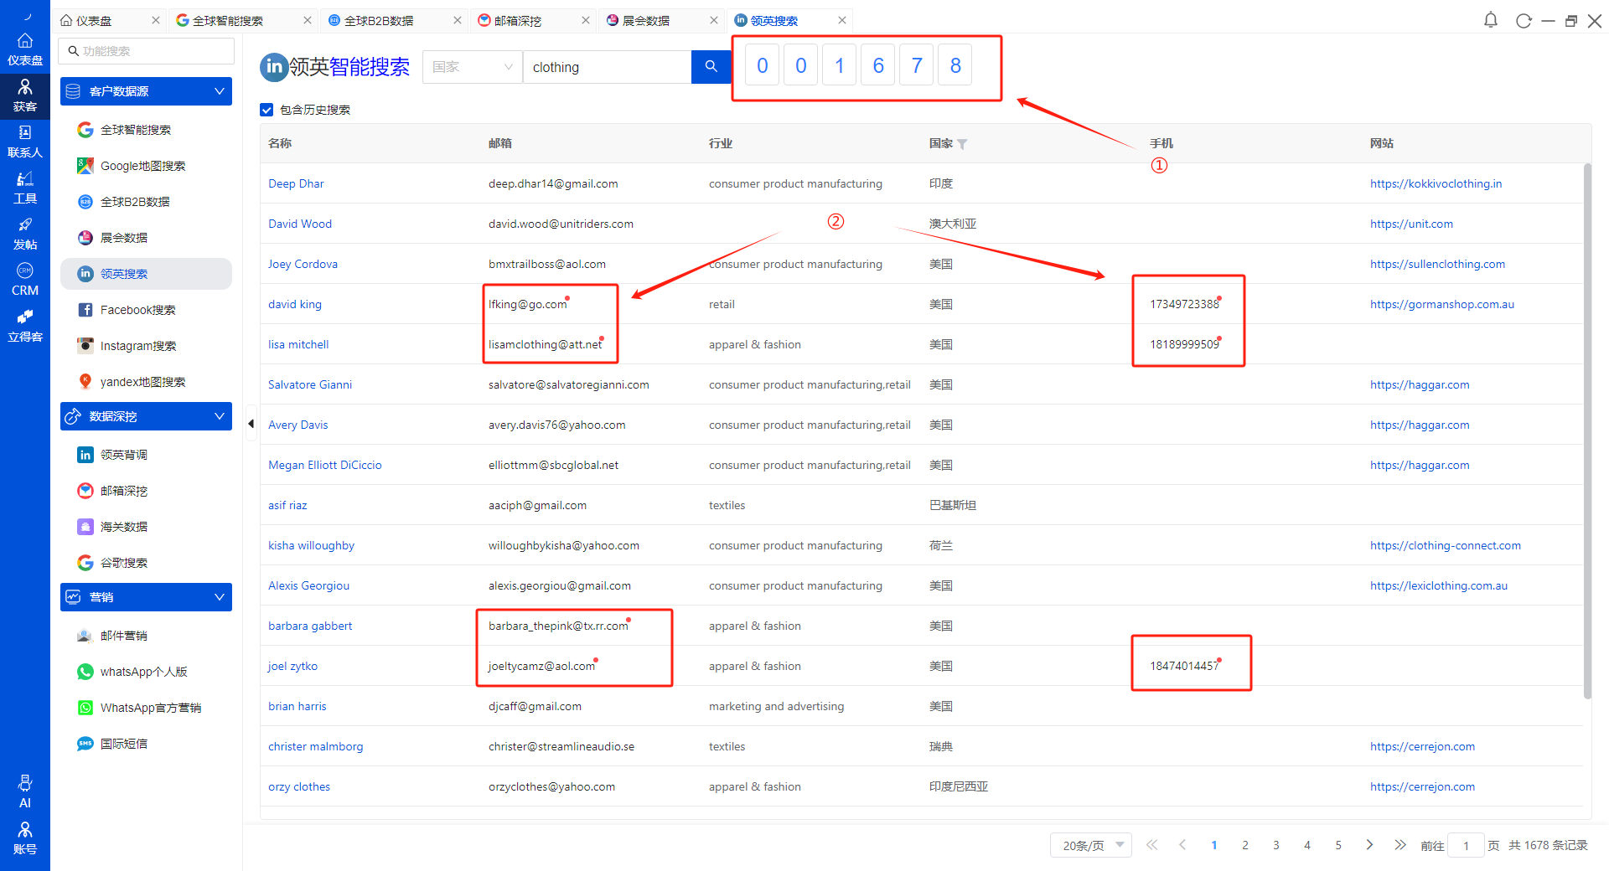This screenshot has width=1609, height=871.
Task: Open the Deep Dhar contact link
Action: tap(296, 183)
